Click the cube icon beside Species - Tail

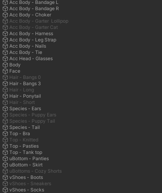click(x=5, y=127)
